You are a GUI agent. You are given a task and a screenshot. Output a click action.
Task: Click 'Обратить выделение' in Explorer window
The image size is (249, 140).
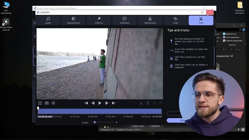233,40
